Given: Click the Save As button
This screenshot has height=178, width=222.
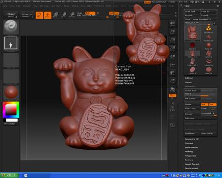Looking at the screenshot, I should coord(209,11).
